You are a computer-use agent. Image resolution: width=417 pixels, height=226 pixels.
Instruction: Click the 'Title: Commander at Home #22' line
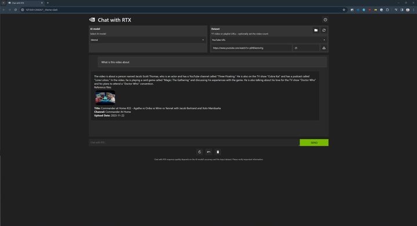pos(158,108)
